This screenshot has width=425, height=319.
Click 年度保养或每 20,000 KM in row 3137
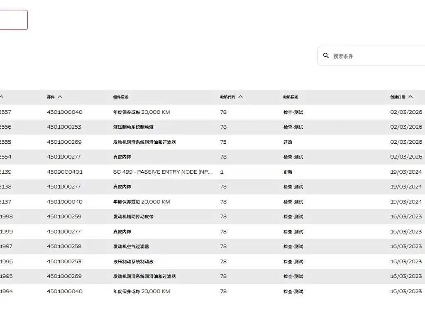point(142,202)
